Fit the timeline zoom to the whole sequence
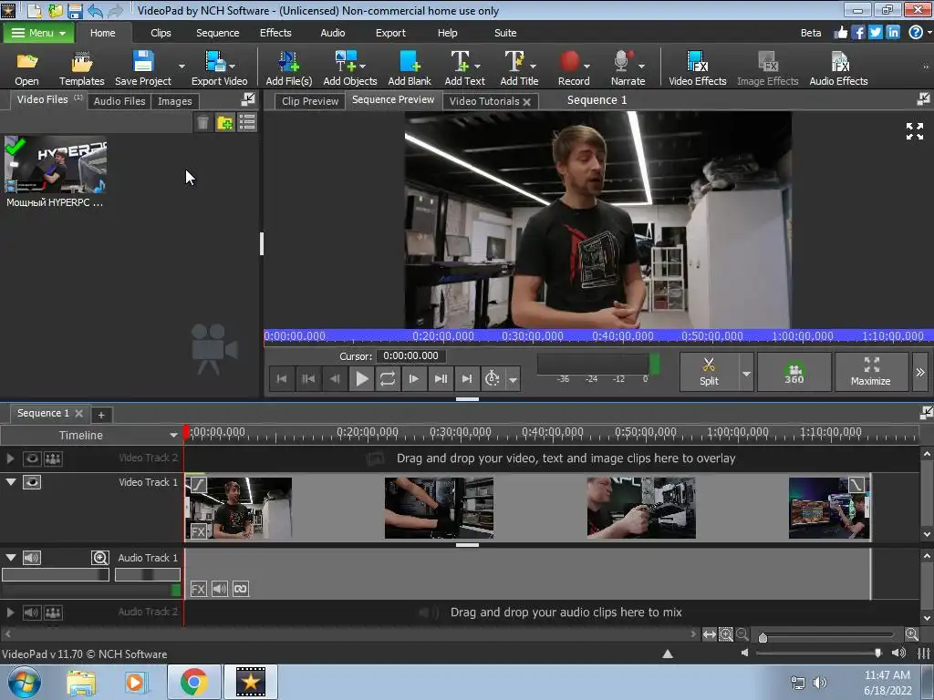934x700 pixels. [710, 634]
